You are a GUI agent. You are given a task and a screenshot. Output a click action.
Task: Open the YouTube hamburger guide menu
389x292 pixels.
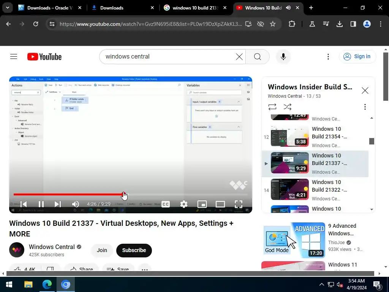[x=14, y=57]
